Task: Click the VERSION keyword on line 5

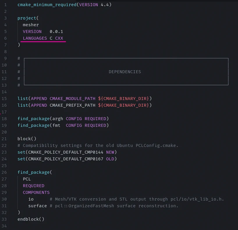Action: tap(32, 31)
